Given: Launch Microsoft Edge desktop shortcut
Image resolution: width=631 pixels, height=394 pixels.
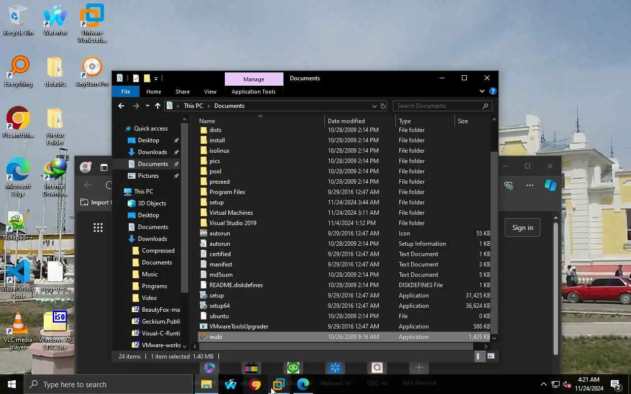Looking at the screenshot, I should tap(18, 177).
